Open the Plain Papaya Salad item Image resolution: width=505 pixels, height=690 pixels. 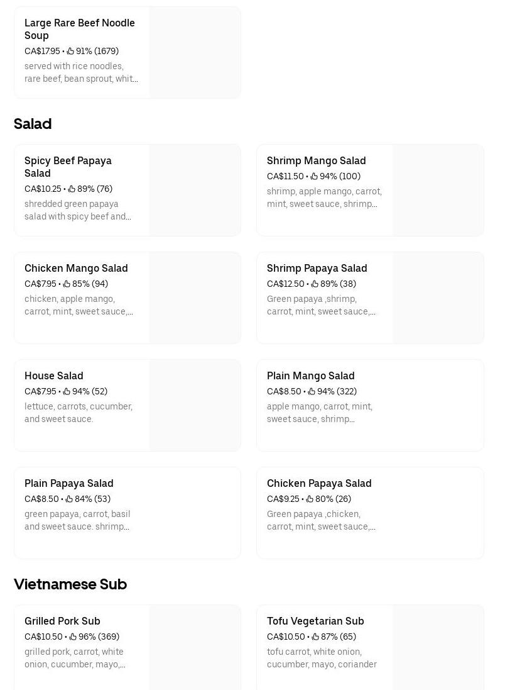coord(69,483)
